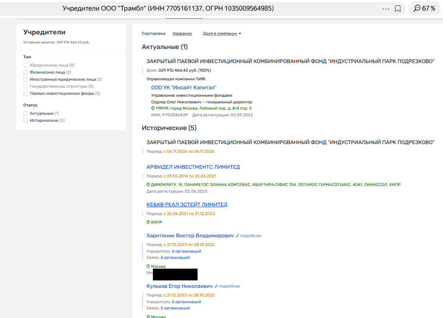The image size is (443, 318).
Task: Tick the Паевые инвестиционные фонды checkbox
Action: point(25,94)
